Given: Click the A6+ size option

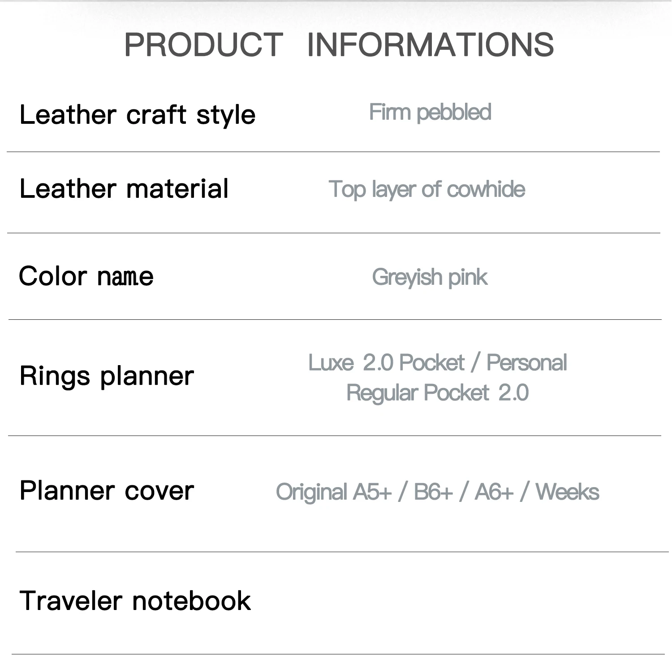Looking at the screenshot, I should (x=494, y=492).
